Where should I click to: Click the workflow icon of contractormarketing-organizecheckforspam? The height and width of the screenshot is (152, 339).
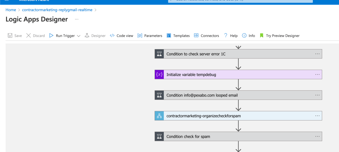(159, 115)
